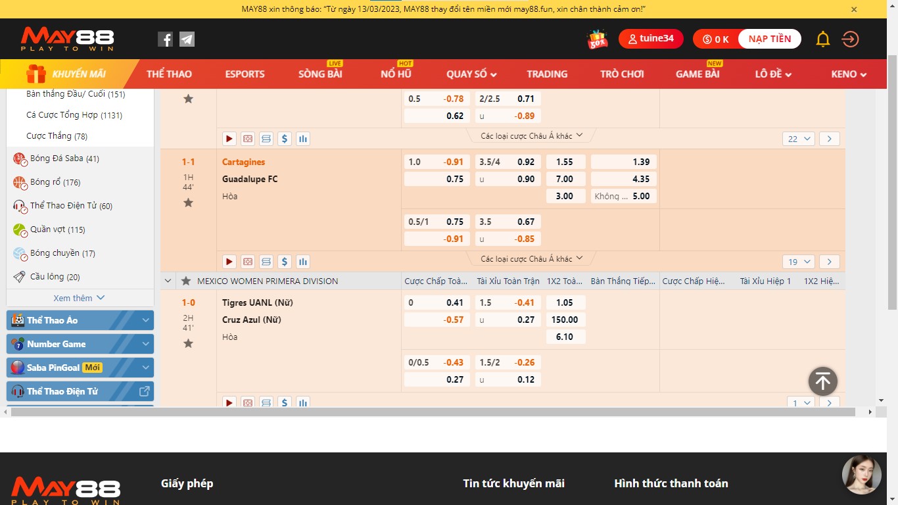Open next arrow beside the 19 dropdown
This screenshot has width=898, height=505.
(x=830, y=262)
